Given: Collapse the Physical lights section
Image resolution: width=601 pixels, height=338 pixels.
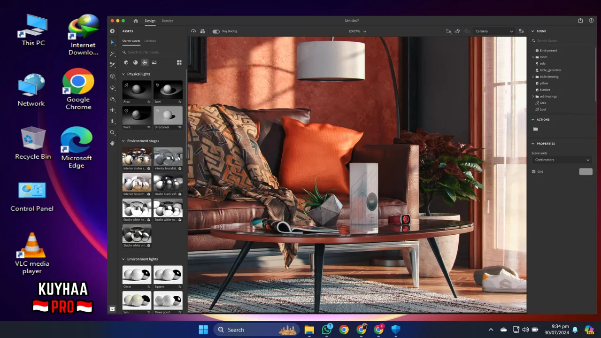Looking at the screenshot, I should click(x=123, y=74).
